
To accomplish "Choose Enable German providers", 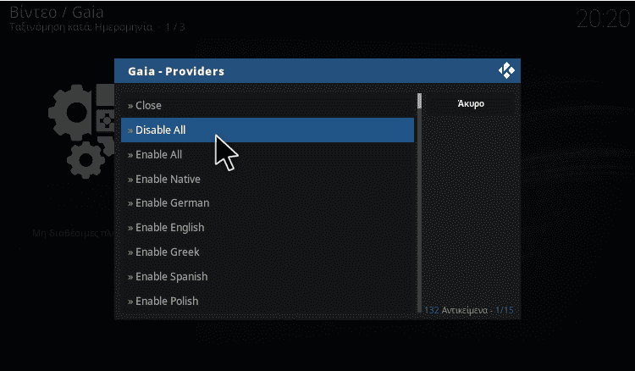I will coord(268,203).
